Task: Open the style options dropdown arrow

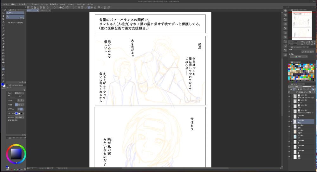Action: coord(23,100)
